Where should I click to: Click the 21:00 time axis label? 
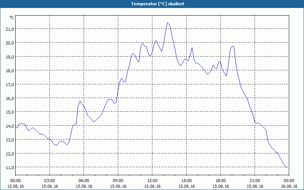[255, 181]
